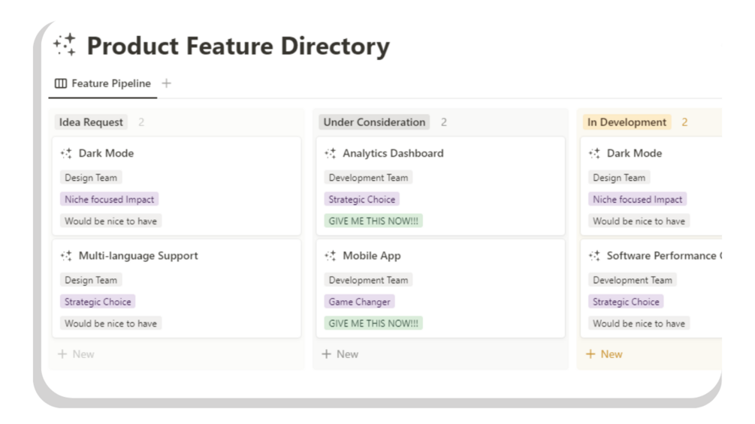Select the Idea Request column header
This screenshot has width=755, height=424.
pos(91,122)
